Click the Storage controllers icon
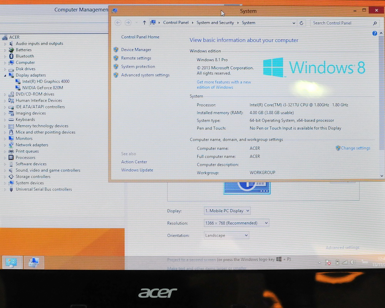This screenshot has height=308, width=385. (11, 177)
